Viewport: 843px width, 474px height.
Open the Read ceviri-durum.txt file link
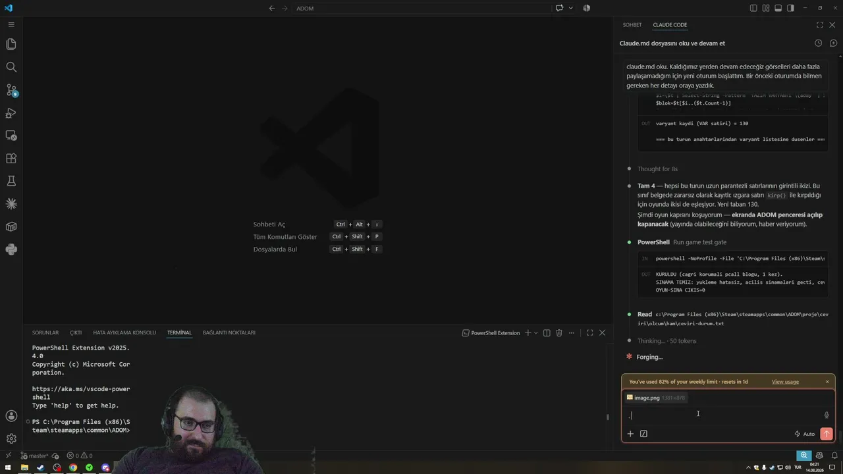pyautogui.click(x=732, y=319)
